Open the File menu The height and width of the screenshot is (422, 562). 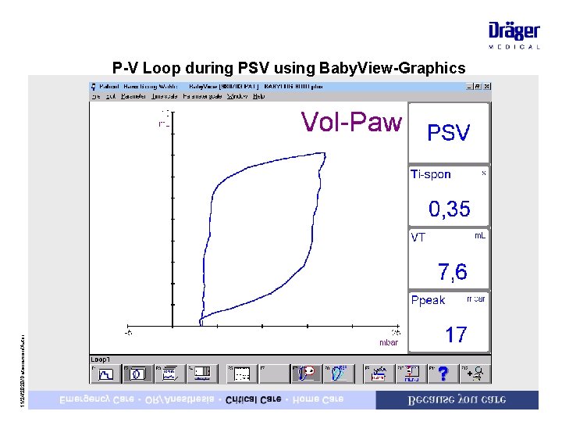pos(96,96)
